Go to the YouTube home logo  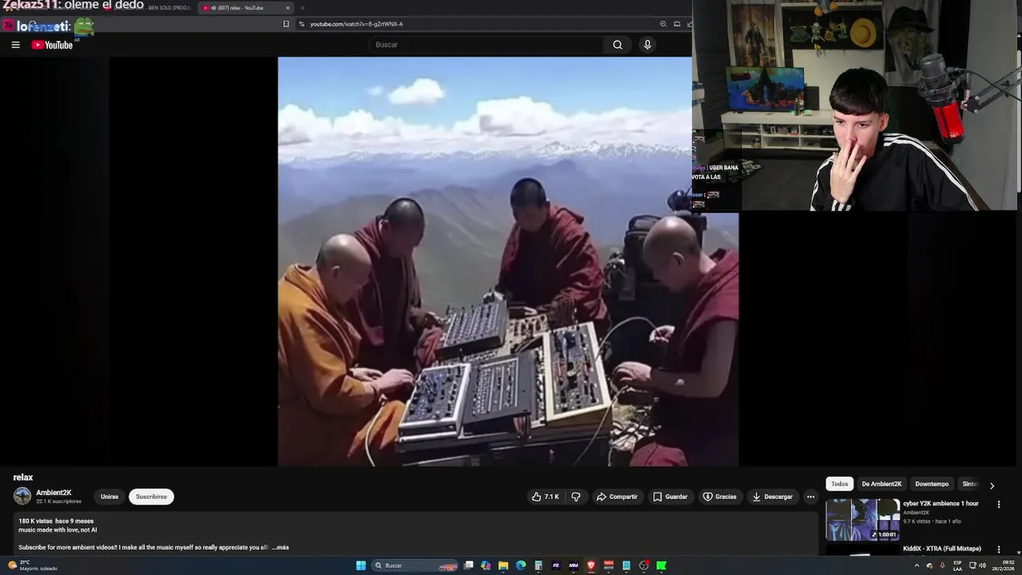coord(52,45)
